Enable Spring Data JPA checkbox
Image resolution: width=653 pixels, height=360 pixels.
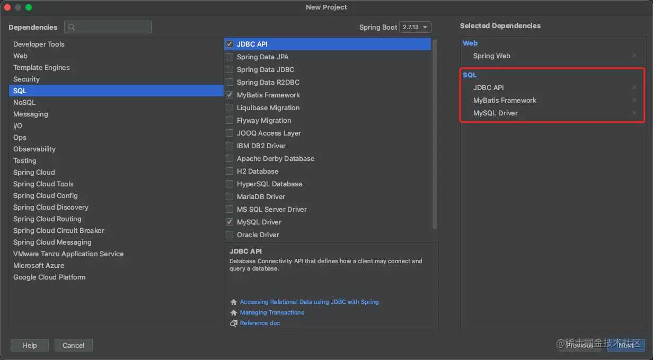pos(230,57)
